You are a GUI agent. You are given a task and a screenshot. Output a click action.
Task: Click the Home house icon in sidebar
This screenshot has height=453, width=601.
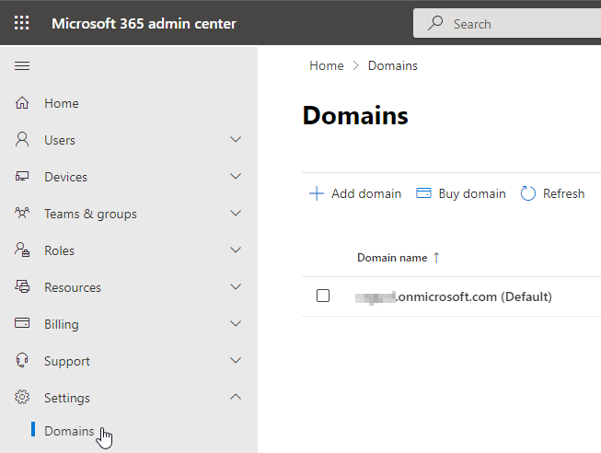(x=22, y=103)
